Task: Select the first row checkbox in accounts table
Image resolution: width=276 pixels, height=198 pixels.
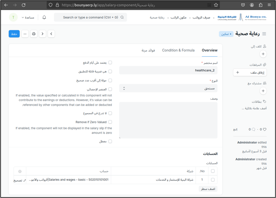Action: coord(213,180)
